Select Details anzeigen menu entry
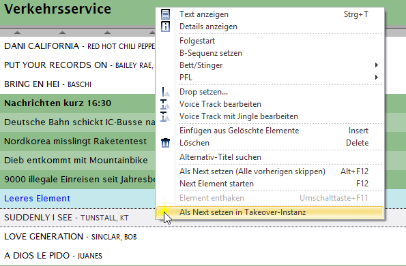This screenshot has height=266, width=406. click(270, 27)
